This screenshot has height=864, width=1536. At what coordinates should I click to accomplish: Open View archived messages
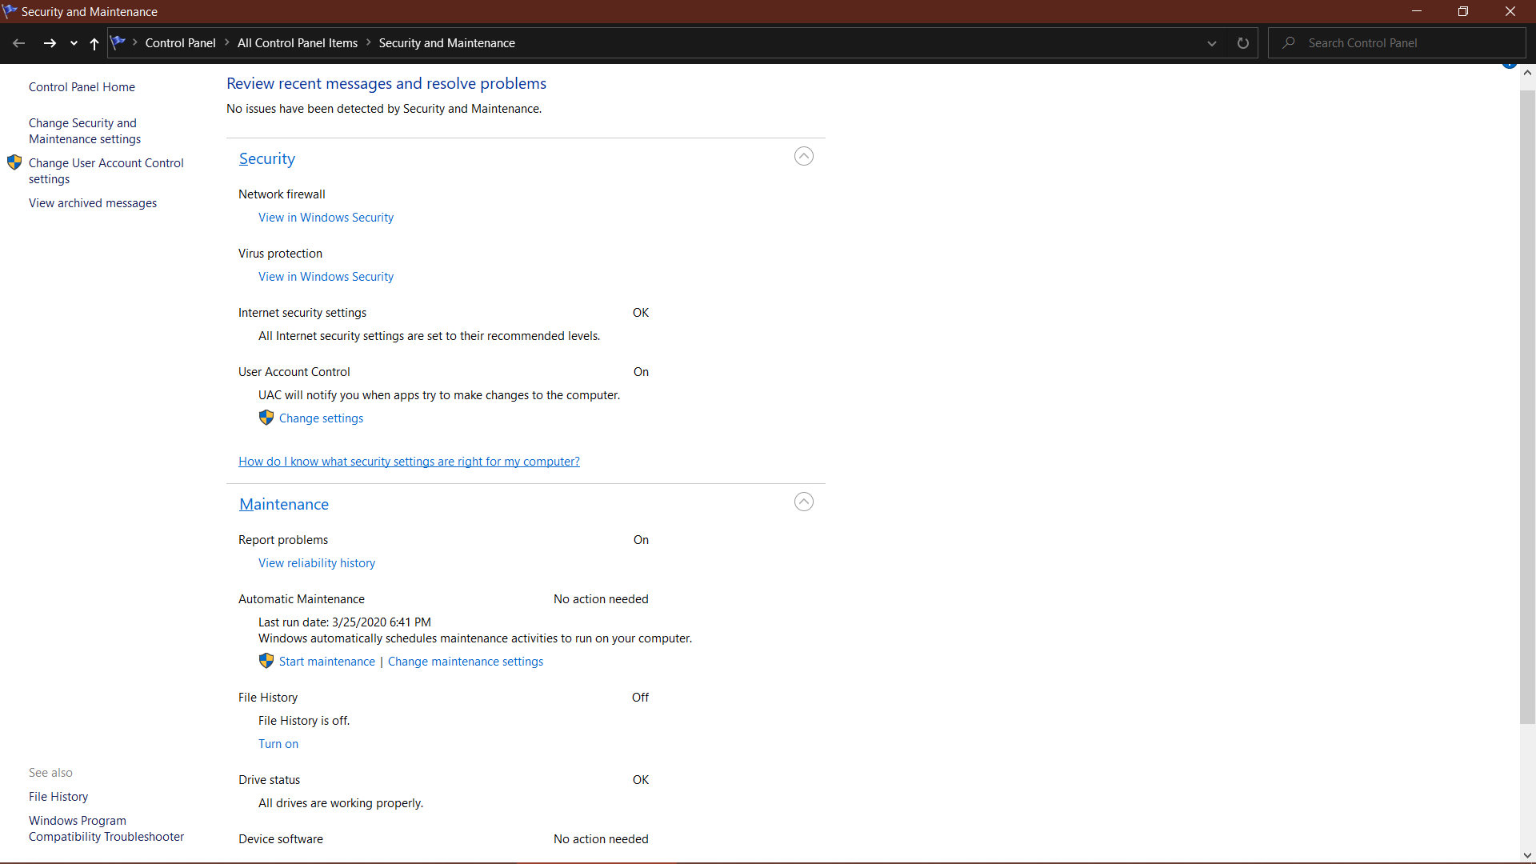click(x=93, y=203)
